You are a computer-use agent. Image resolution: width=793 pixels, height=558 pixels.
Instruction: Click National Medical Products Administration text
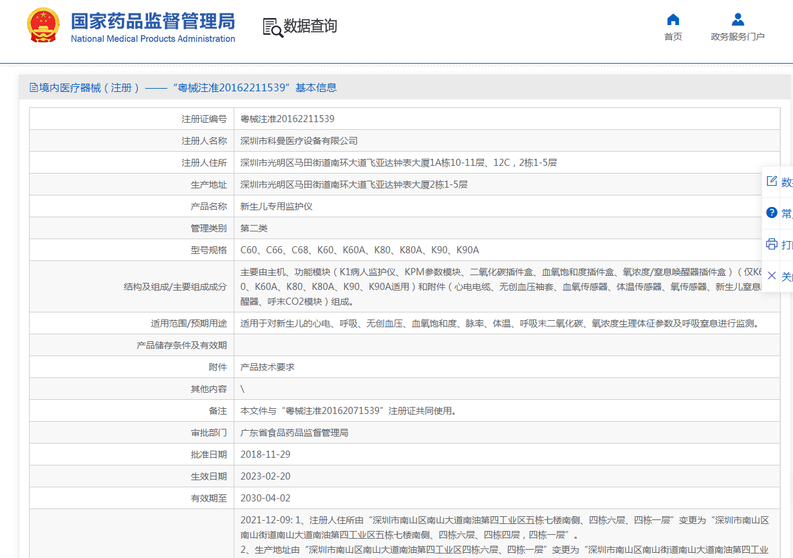coord(153,39)
